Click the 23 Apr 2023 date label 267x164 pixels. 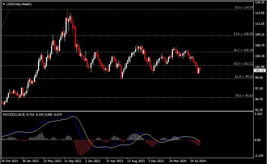pyautogui.click(x=114, y=161)
